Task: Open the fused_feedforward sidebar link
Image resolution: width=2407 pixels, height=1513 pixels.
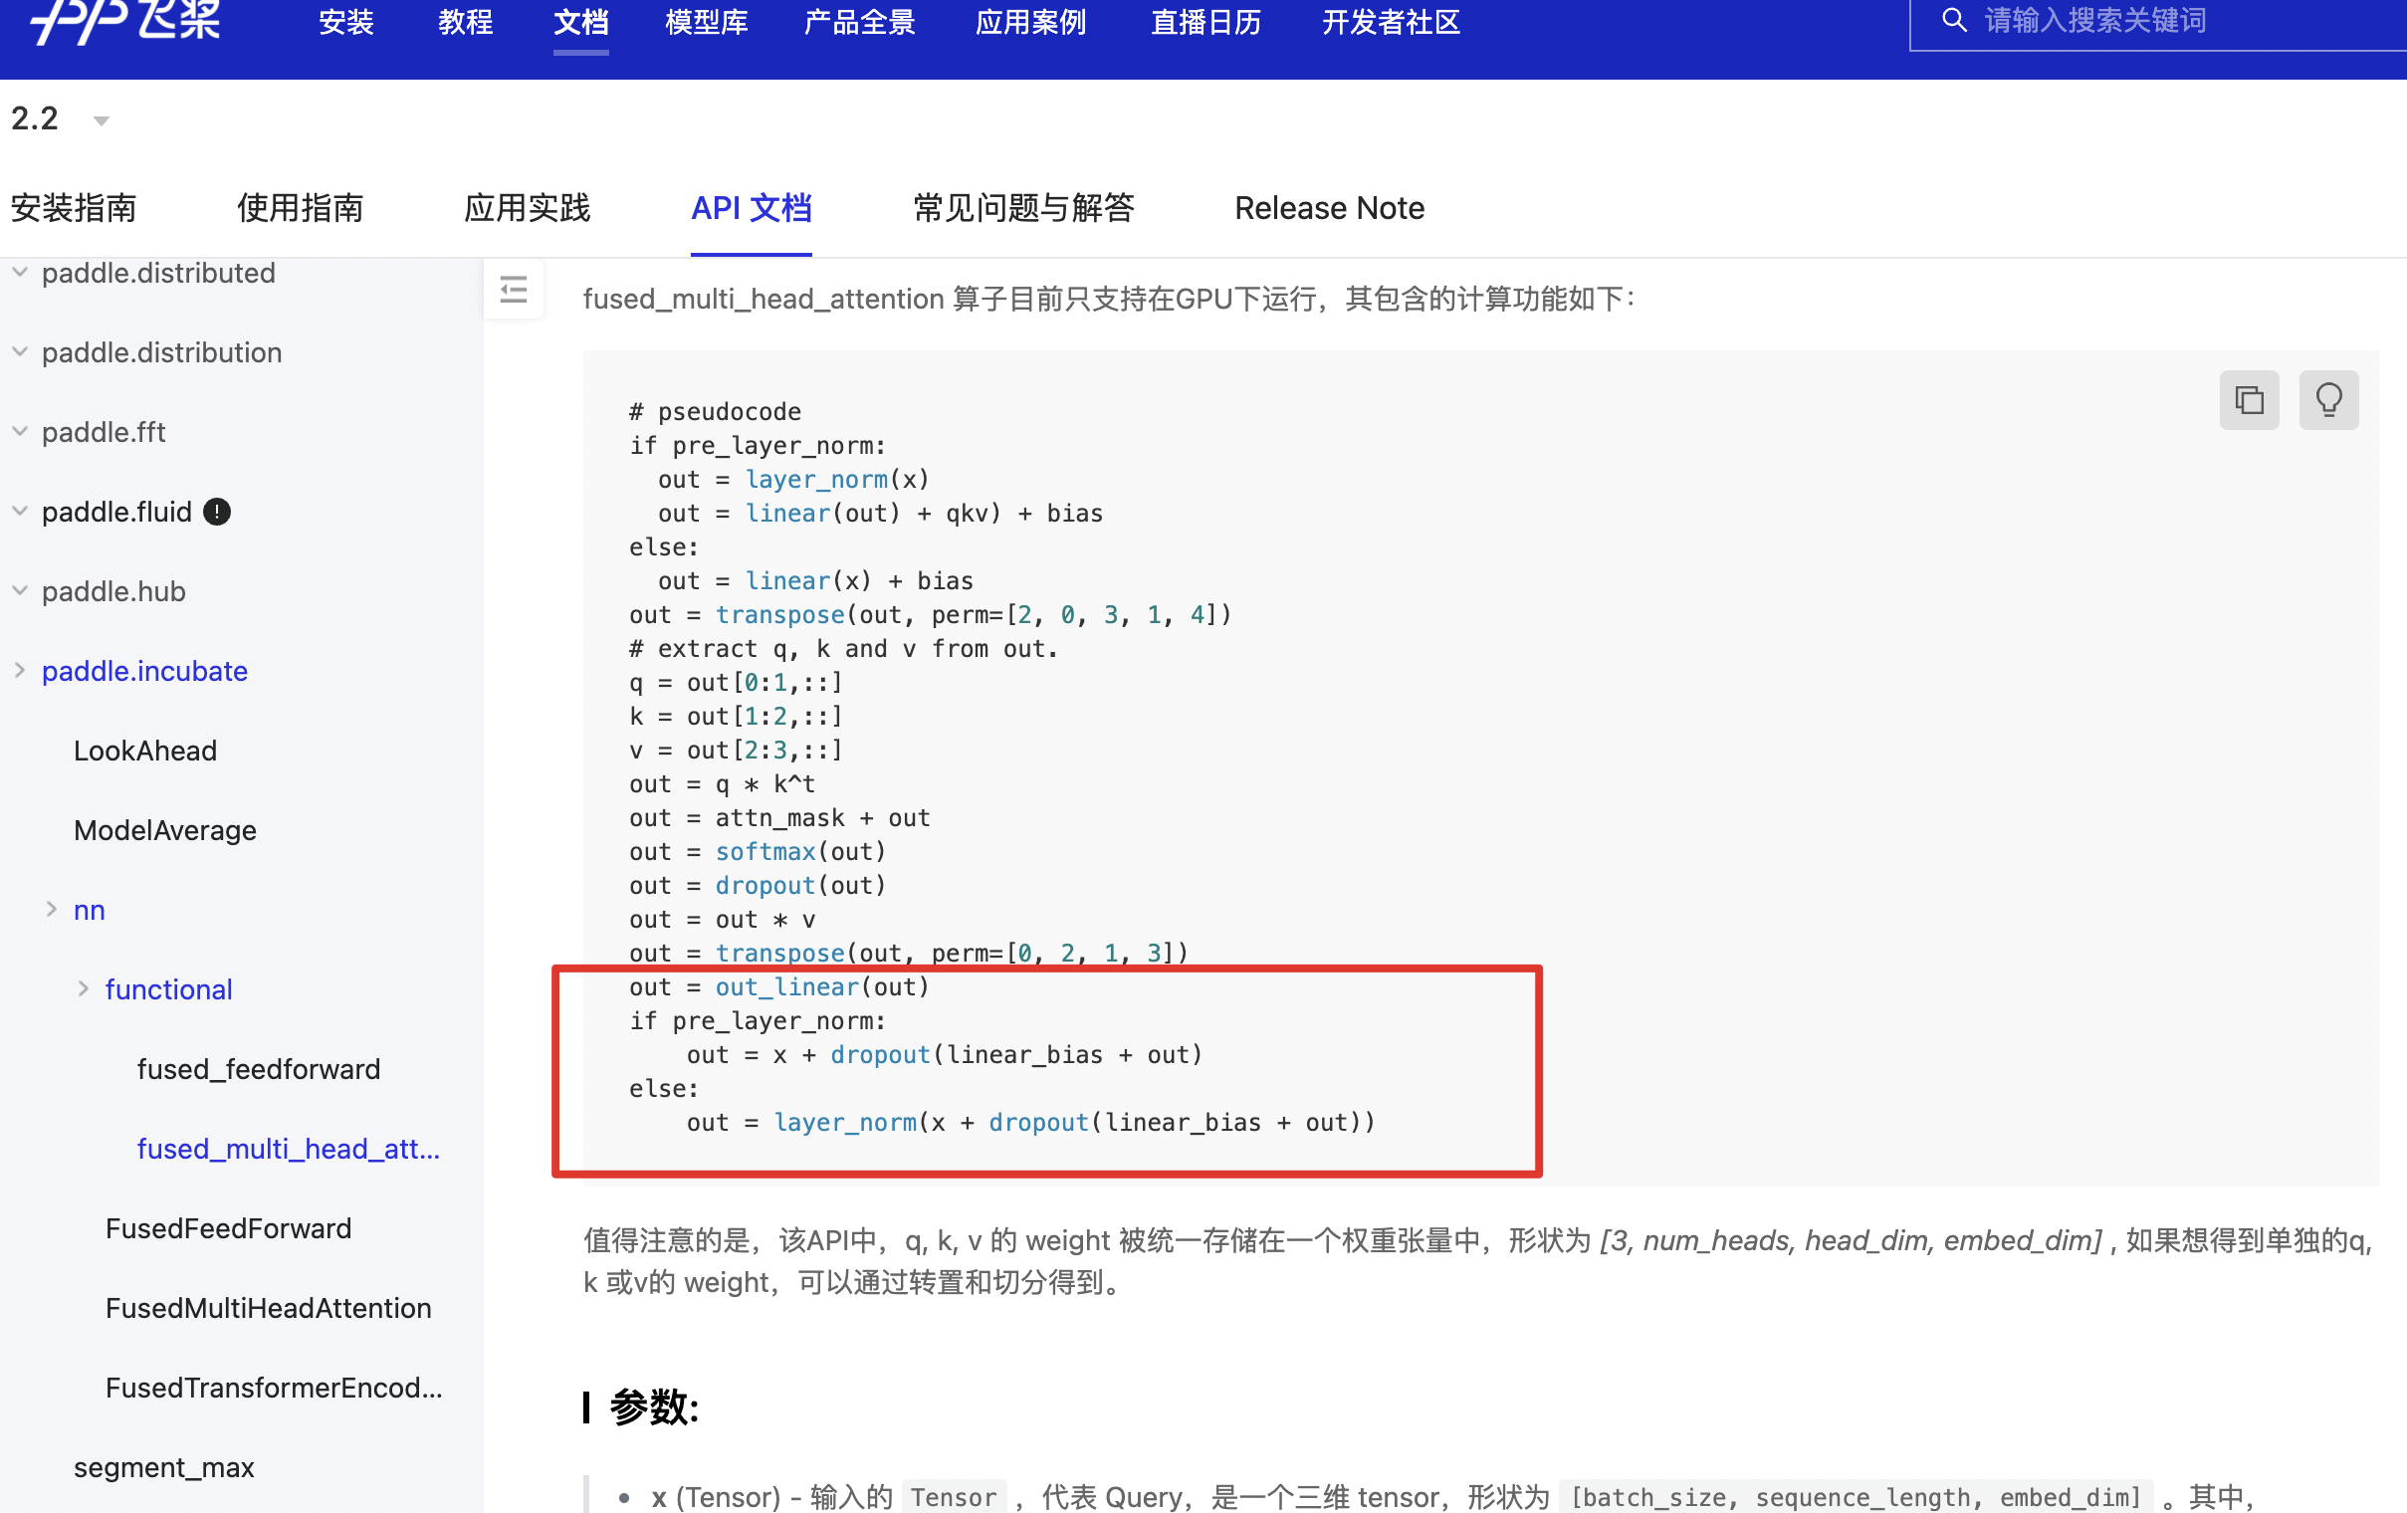Action: tap(258, 1068)
